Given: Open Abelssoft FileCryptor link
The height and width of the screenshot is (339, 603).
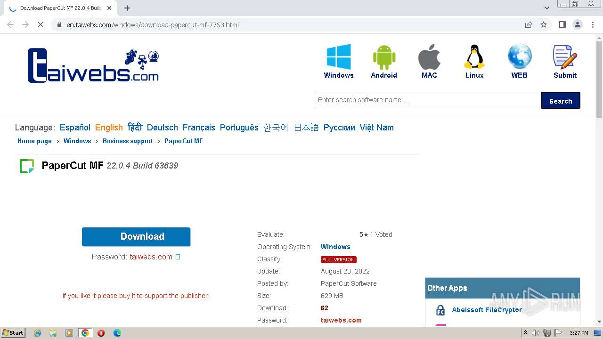Looking at the screenshot, I should [487, 310].
